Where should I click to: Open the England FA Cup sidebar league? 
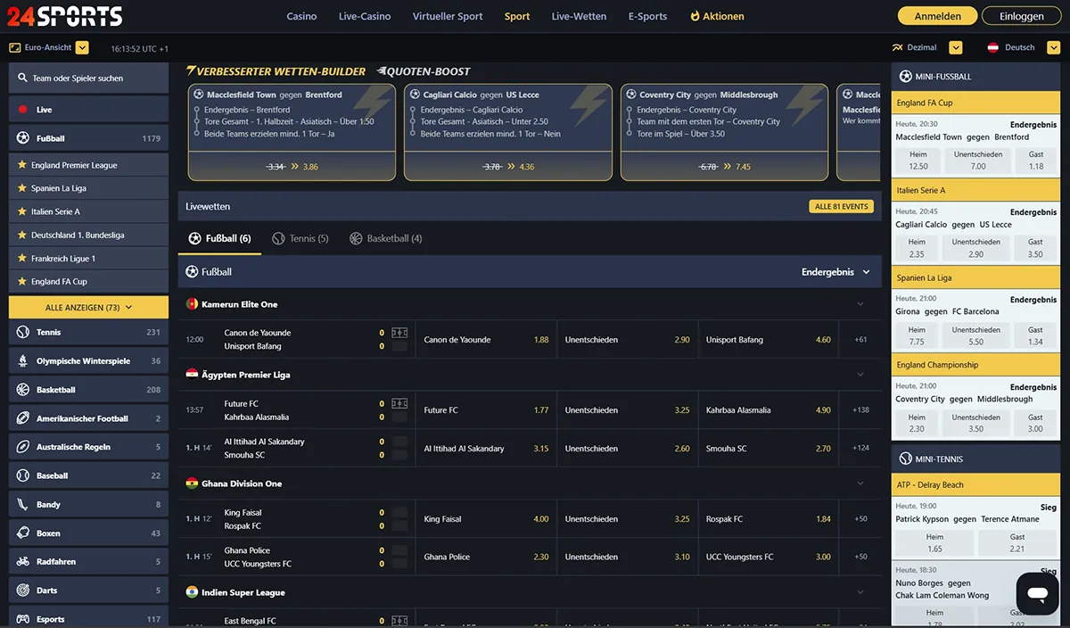[x=88, y=281]
